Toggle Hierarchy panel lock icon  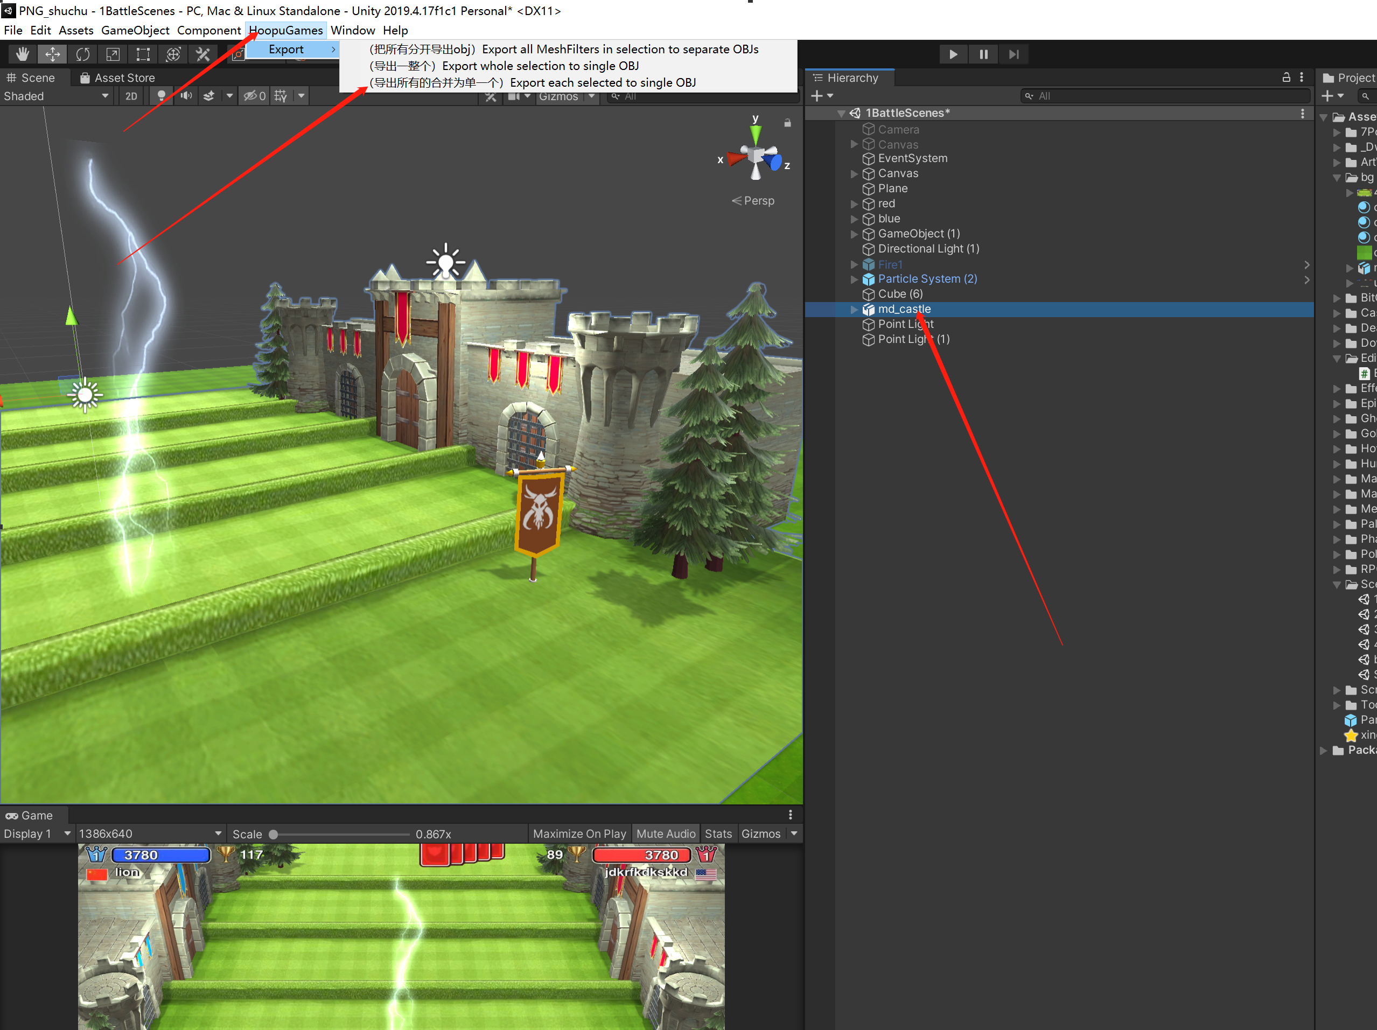[x=1286, y=77]
